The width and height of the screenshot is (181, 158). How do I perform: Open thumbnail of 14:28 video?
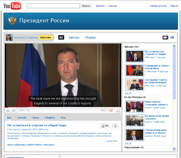[135, 107]
